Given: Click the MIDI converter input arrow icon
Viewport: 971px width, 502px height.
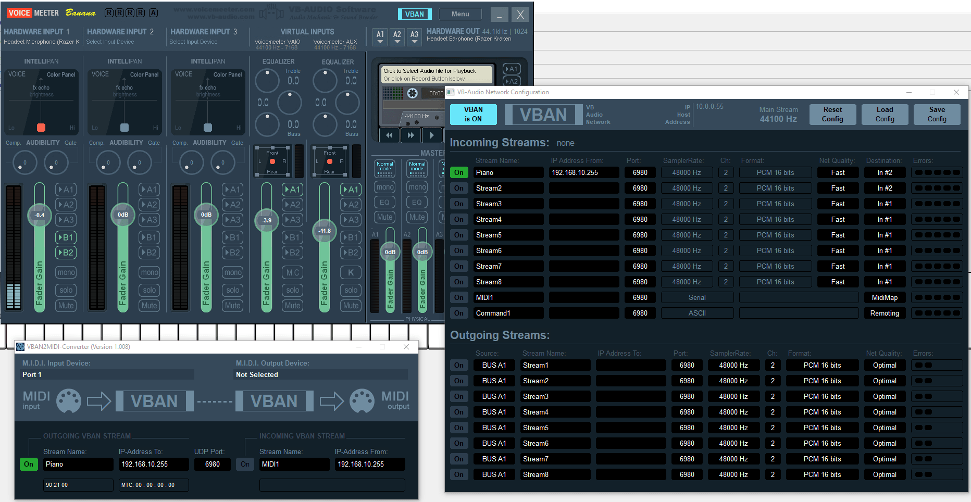Looking at the screenshot, I should (x=99, y=401).
